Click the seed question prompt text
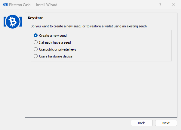This screenshot has width=181, height=130. coord(89,26)
